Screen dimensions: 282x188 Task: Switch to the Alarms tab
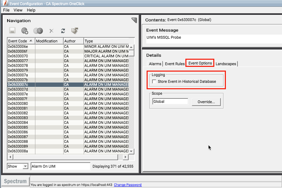point(155,64)
